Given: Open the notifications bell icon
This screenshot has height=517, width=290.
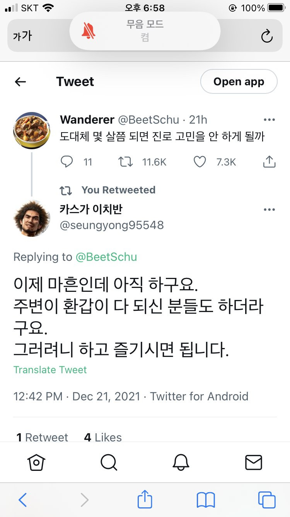Looking at the screenshot, I should [x=181, y=462].
